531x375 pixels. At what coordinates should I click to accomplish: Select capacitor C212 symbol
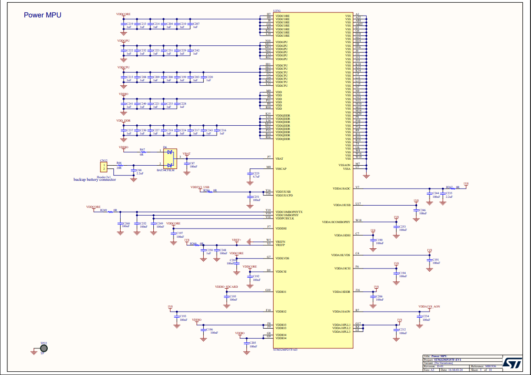click(396, 330)
